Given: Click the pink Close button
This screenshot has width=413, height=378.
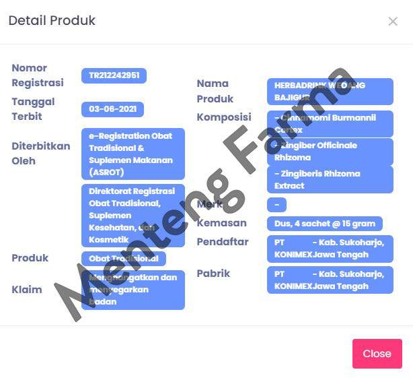Looking at the screenshot, I should pos(377,354).
